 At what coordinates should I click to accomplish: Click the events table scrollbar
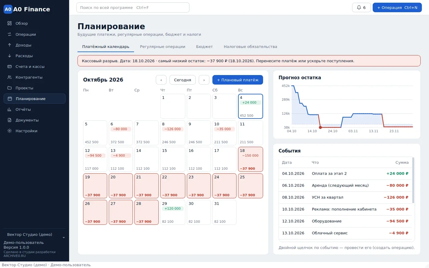413,180
